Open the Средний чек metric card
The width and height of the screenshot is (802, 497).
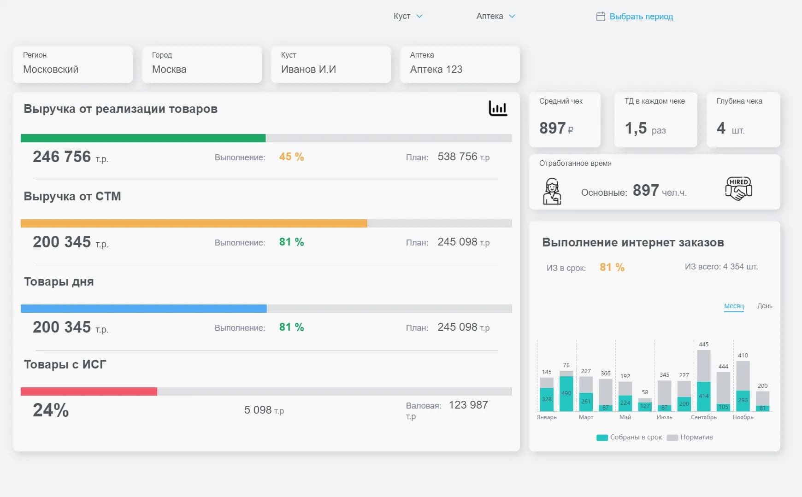[565, 120]
